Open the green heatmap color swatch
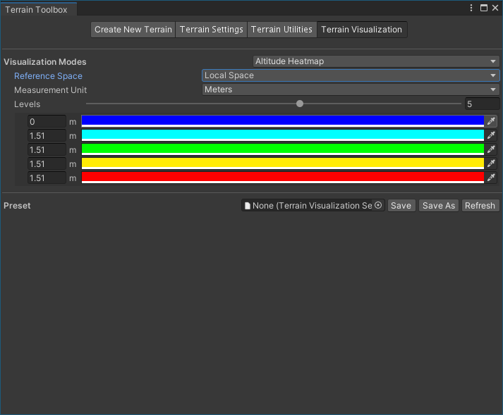This screenshot has height=415, width=503. click(x=282, y=149)
